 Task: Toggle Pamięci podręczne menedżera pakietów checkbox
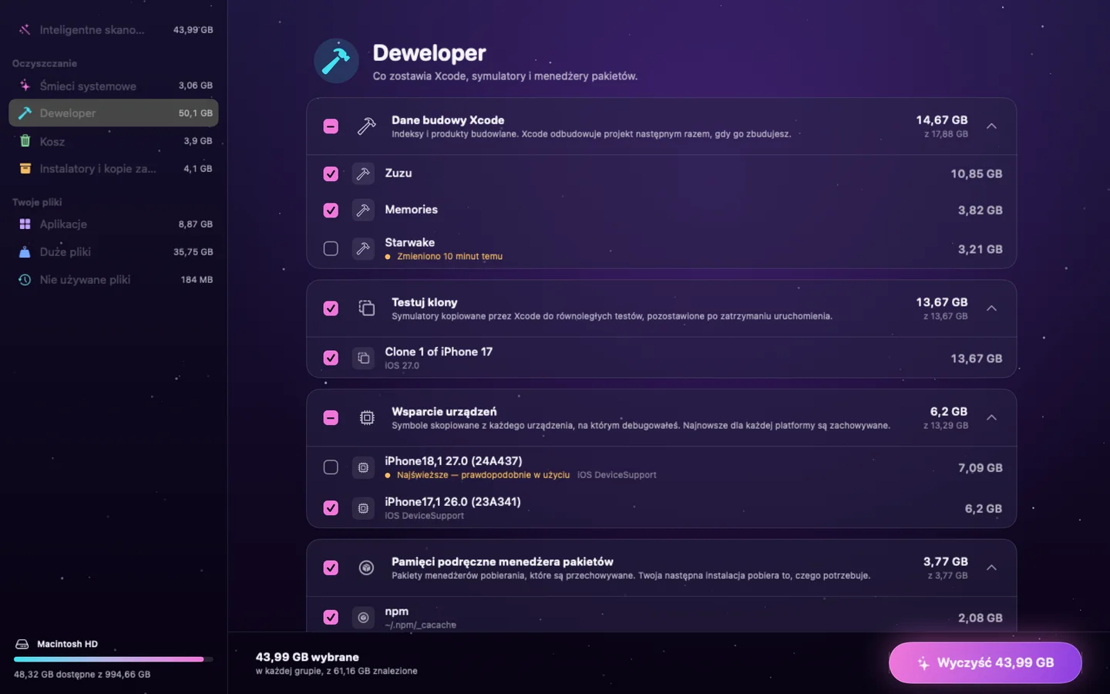[331, 568]
